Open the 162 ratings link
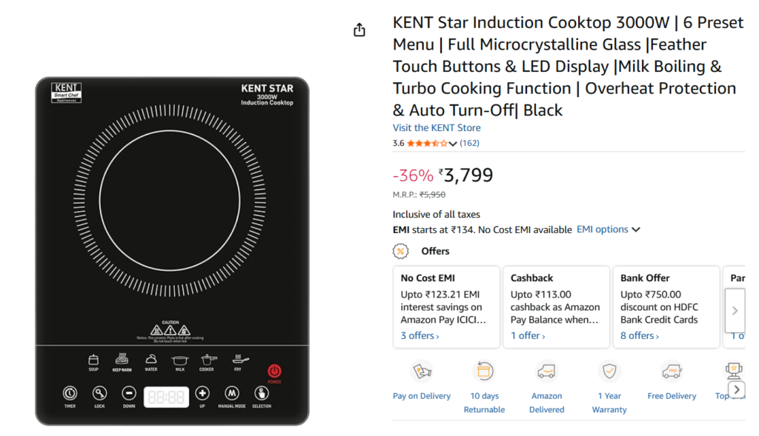Viewport: 759px width, 436px height. (469, 143)
